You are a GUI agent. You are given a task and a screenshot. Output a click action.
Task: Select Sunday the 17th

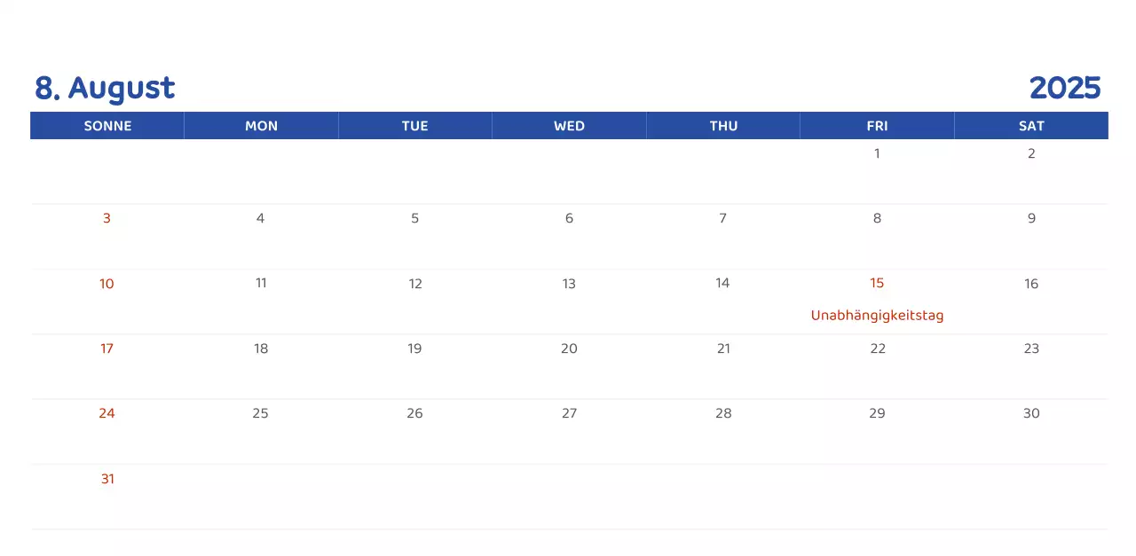coord(106,348)
